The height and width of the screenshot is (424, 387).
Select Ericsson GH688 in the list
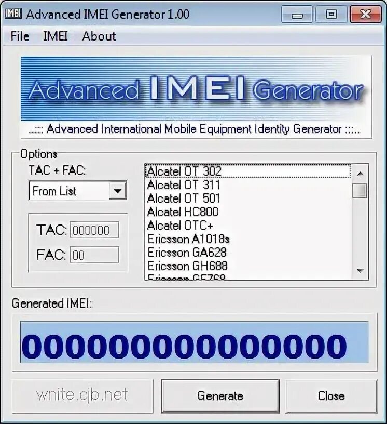248,266
